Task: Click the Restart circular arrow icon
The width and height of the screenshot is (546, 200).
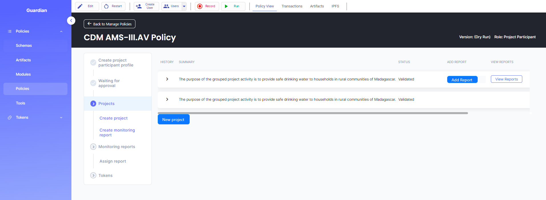Action: pyautogui.click(x=106, y=6)
